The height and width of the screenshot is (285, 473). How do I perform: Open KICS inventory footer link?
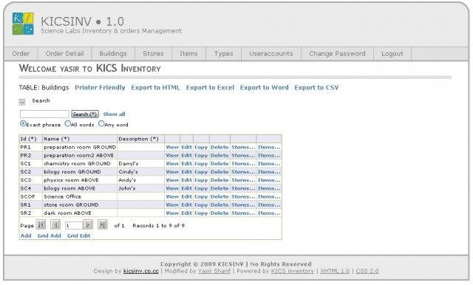click(x=293, y=271)
